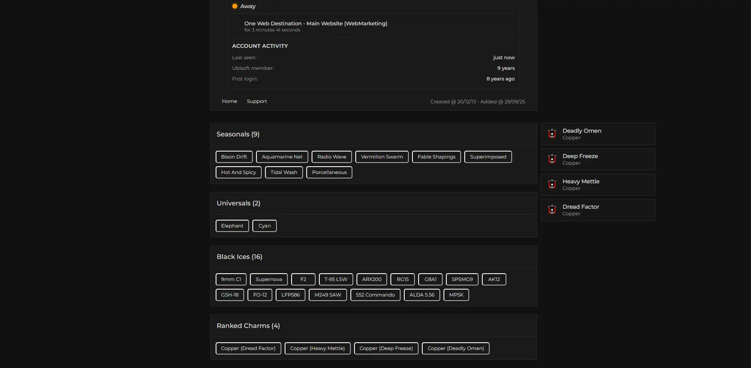
Task: Click the orange Away status indicator
Action: tap(235, 6)
